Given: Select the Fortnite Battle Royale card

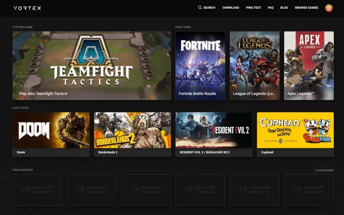Looking at the screenshot, I should [x=200, y=66].
